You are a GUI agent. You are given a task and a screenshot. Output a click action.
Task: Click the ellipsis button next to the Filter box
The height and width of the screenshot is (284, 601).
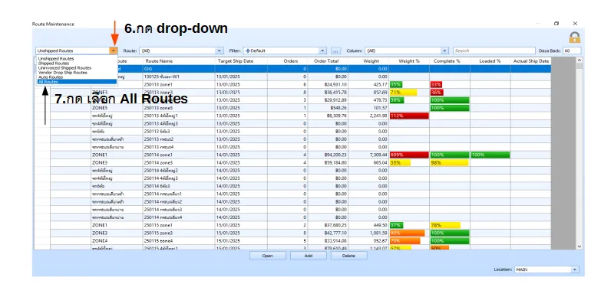coord(335,51)
